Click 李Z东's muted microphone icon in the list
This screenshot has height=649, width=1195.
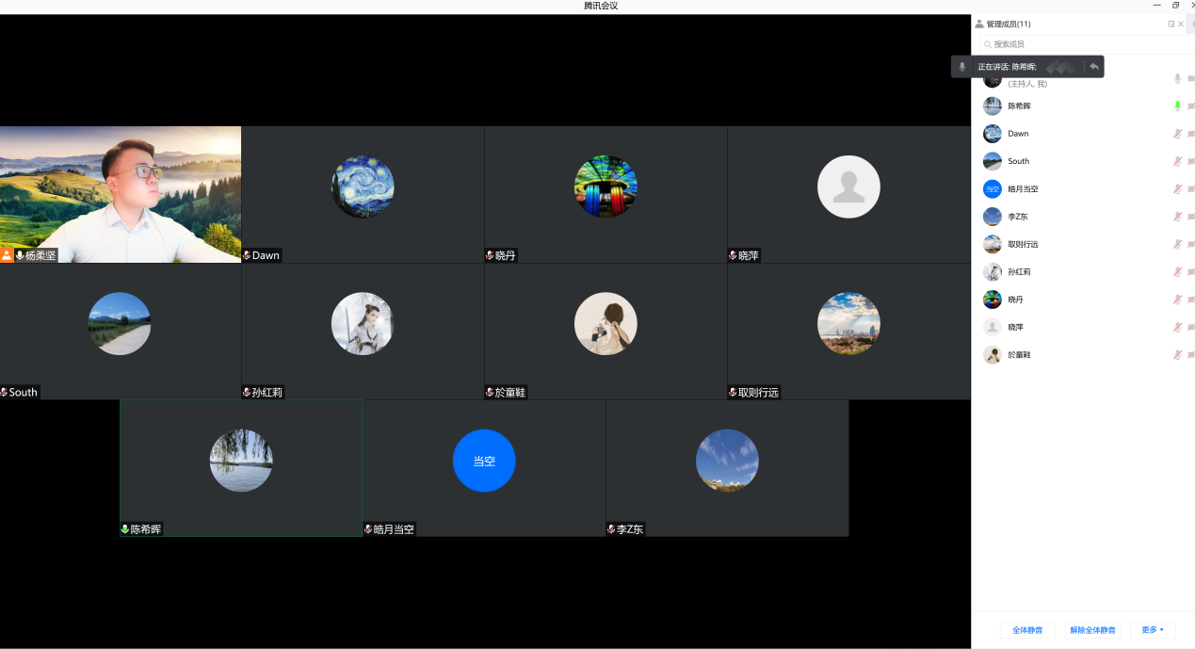1177,217
